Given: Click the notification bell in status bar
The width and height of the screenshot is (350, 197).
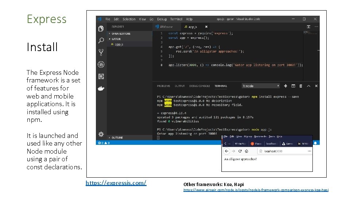Looking at the screenshot, I should pos(315,143).
